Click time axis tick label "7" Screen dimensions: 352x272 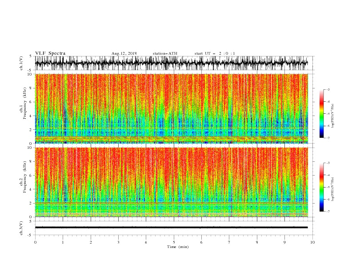[229, 242]
